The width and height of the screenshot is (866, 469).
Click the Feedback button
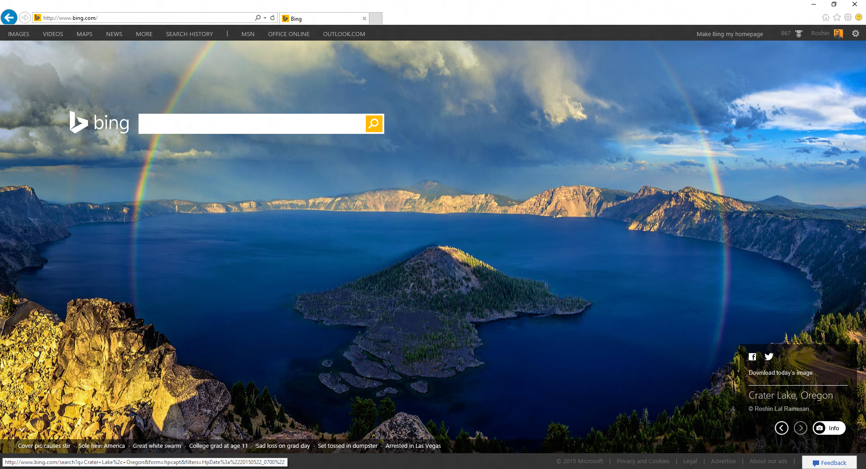click(x=829, y=462)
